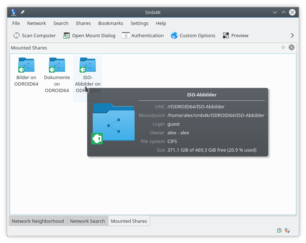This screenshot has height=243, width=306.
Task: Click the Authentication lock icon
Action: point(126,35)
